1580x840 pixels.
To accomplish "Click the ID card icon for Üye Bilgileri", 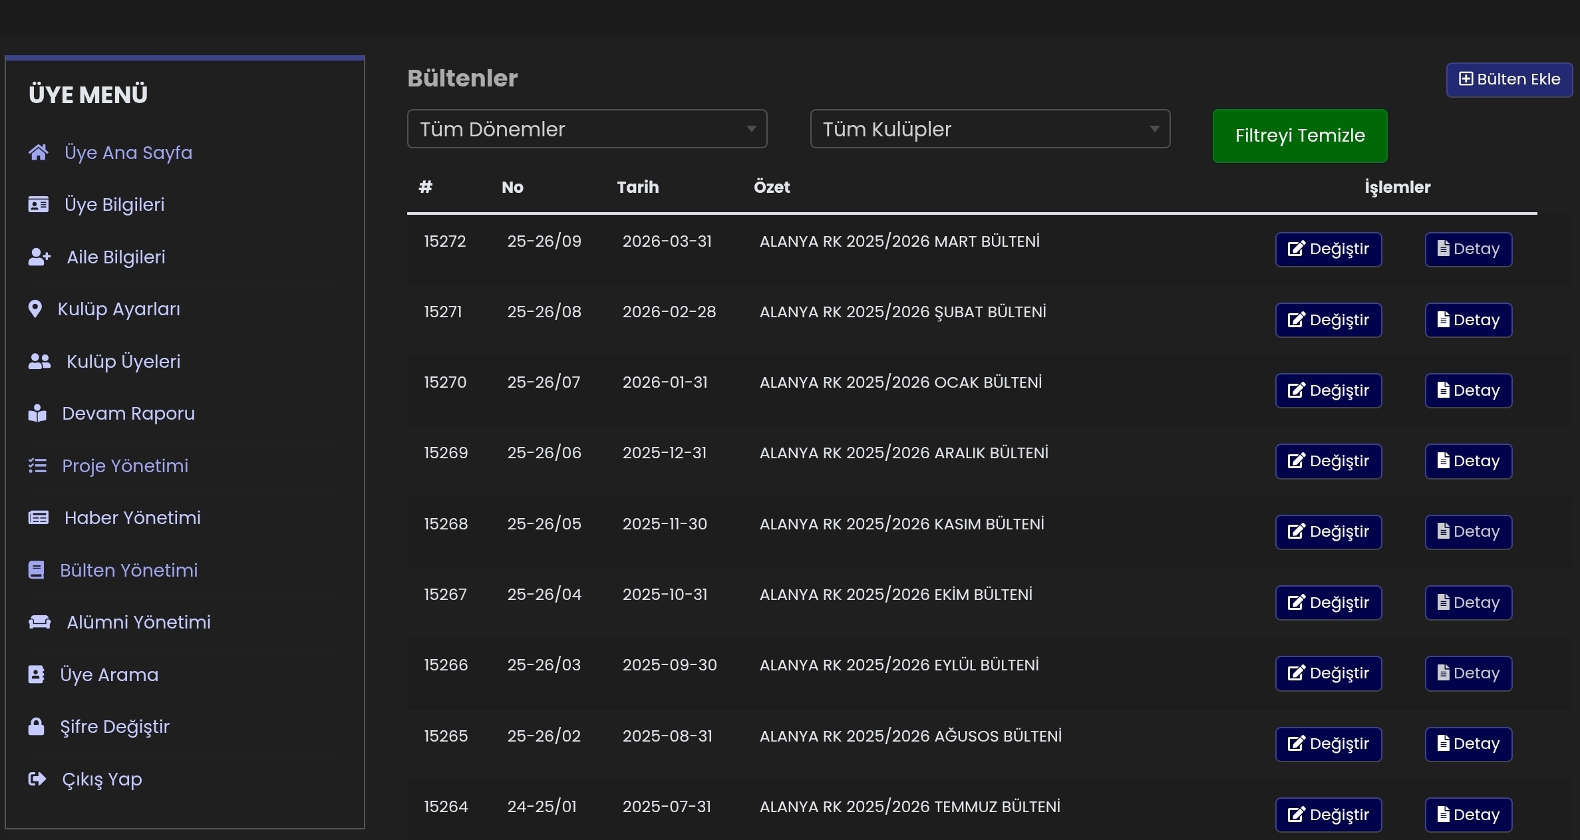I will [x=39, y=204].
